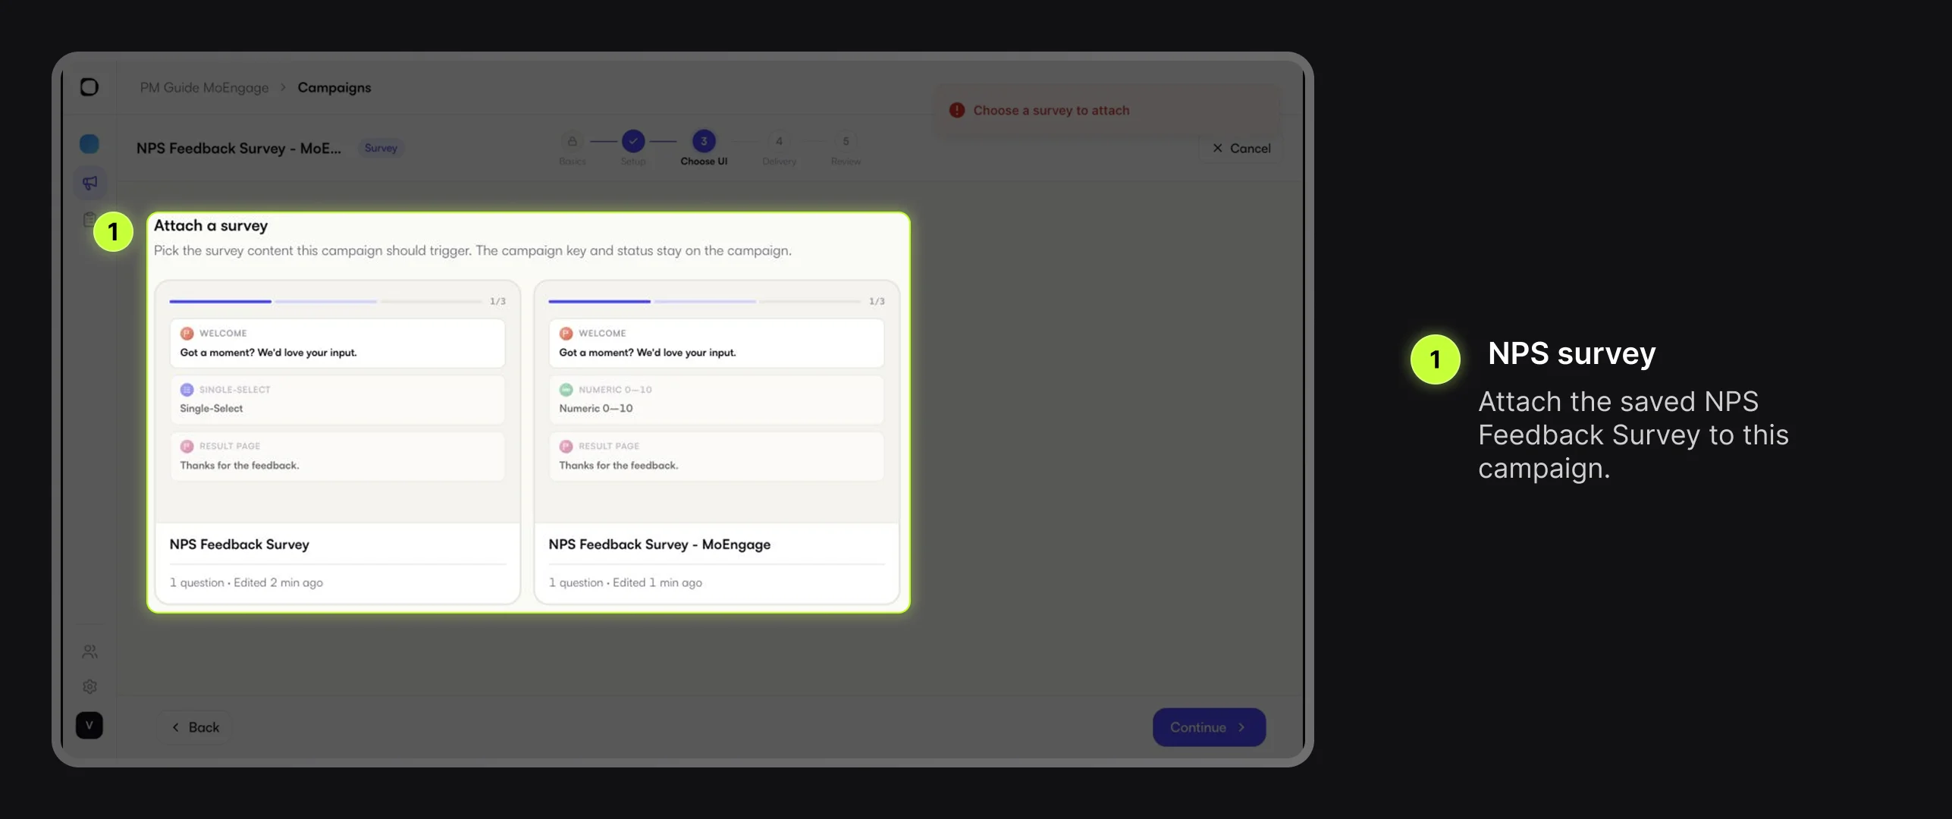Click Numeric 0–10 question in second survey preview
Screen dimensions: 1952x819
tap(717, 400)
